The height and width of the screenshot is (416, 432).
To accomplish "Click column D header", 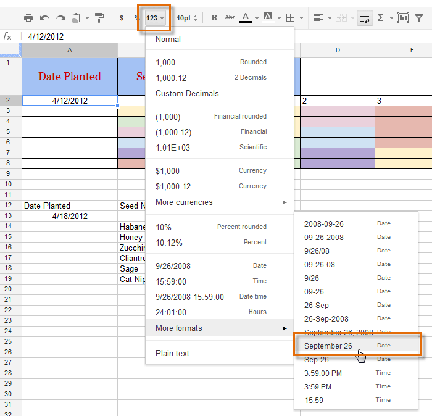I will (338, 50).
